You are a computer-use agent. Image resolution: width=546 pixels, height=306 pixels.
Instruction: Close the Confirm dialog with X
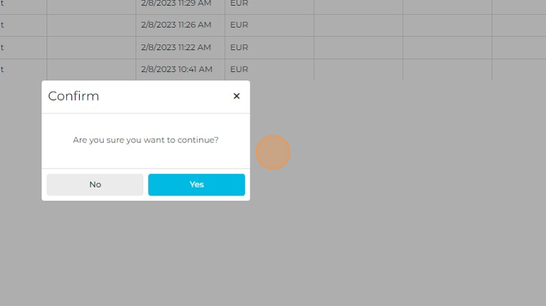pos(236,97)
